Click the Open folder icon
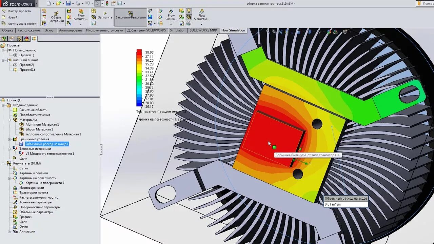Image resolution: width=434 pixels, height=244 pixels. (58, 3)
